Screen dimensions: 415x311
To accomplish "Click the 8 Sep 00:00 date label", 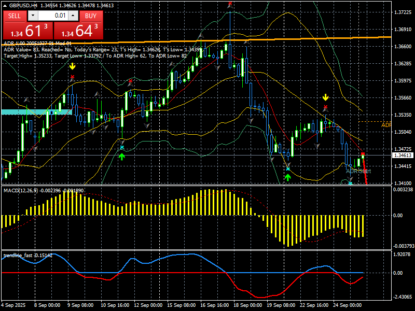I will 47,305.
